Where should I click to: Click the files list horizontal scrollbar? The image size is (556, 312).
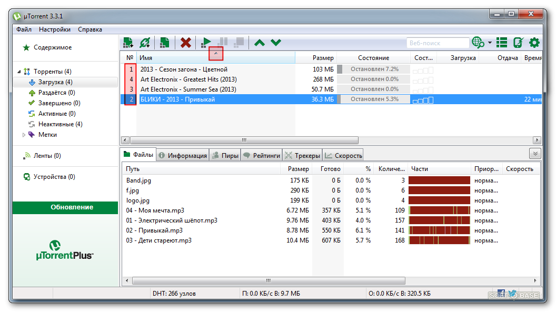269,281
